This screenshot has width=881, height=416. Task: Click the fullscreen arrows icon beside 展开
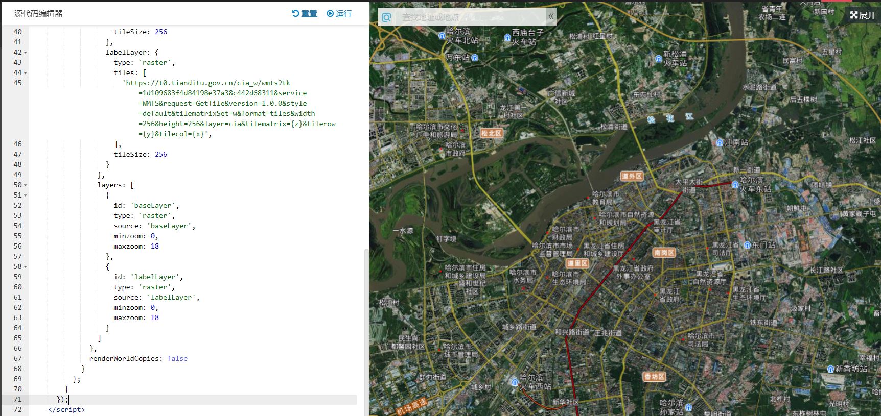point(854,15)
